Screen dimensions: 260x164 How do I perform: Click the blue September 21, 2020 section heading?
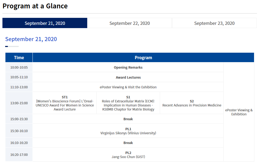click(31, 39)
